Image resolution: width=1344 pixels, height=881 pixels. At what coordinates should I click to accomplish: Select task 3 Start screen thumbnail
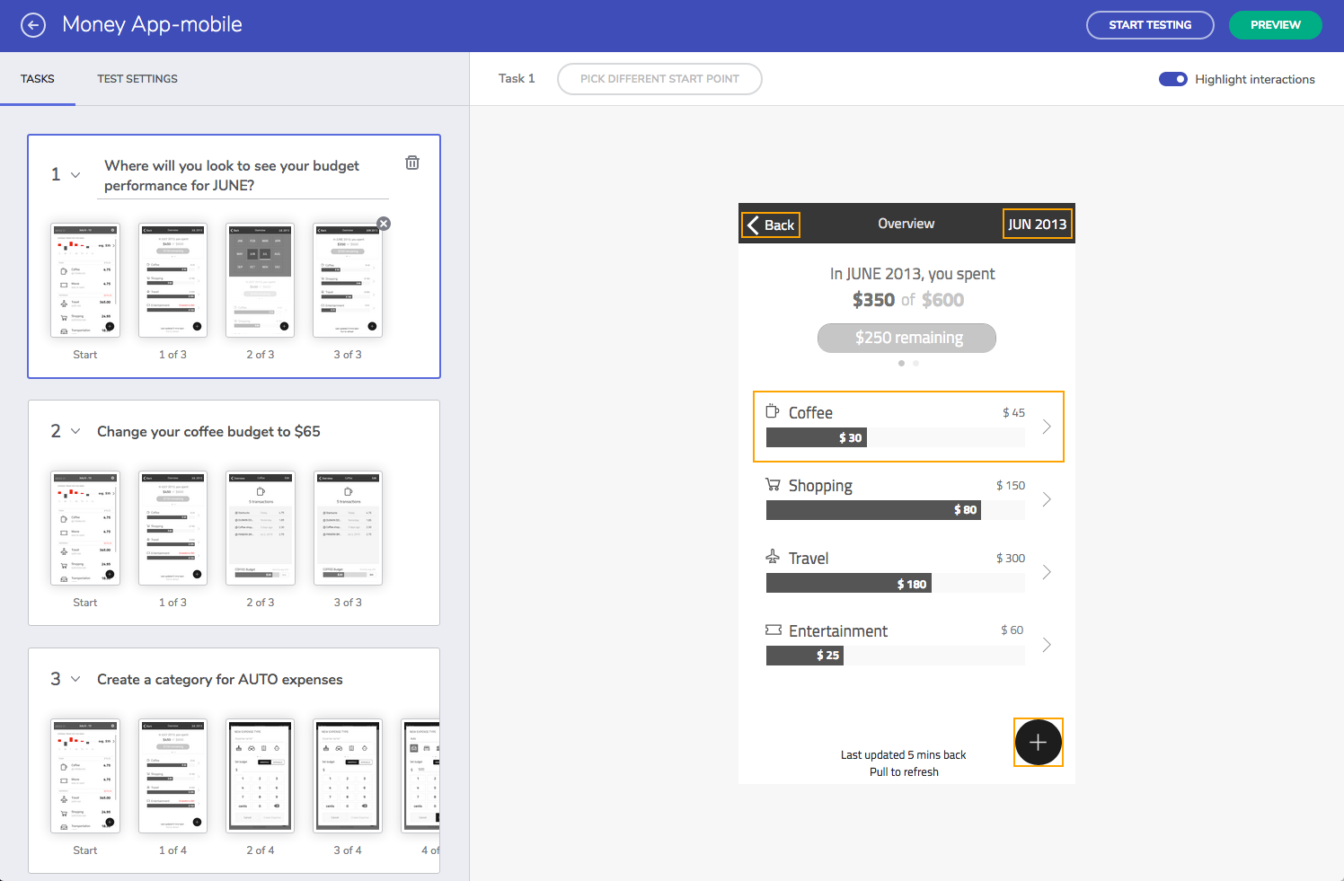85,776
